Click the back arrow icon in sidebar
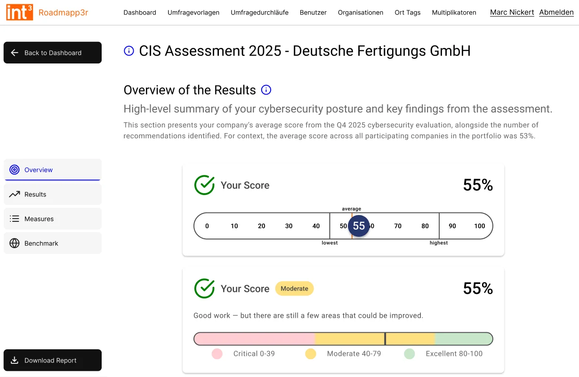The width and height of the screenshot is (579, 377). coord(15,53)
